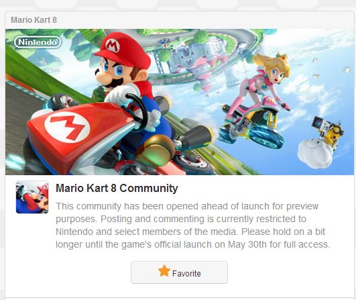Viewport: 356px width, 300px height.
Task: Click Peach's castle in the background
Action: (x=200, y=59)
